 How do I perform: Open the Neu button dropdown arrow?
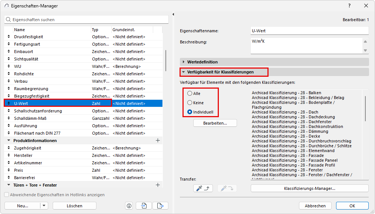pos(44,205)
